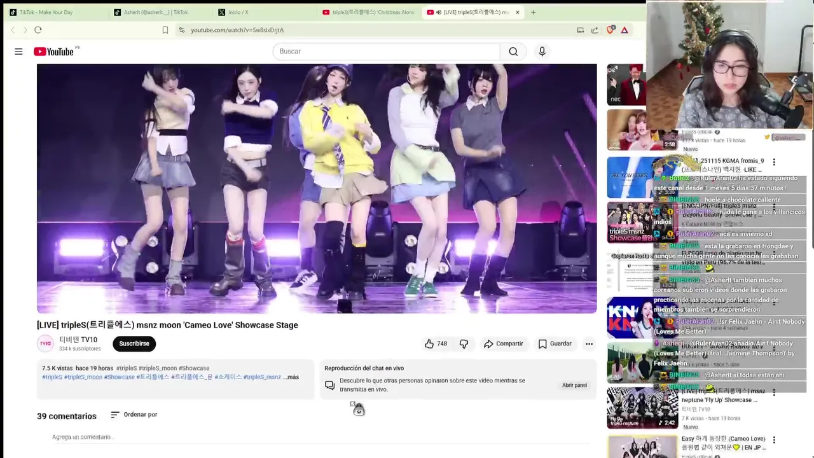This screenshot has width=814, height=458.
Task: Open the TV10 channel avatar
Action: click(45, 343)
